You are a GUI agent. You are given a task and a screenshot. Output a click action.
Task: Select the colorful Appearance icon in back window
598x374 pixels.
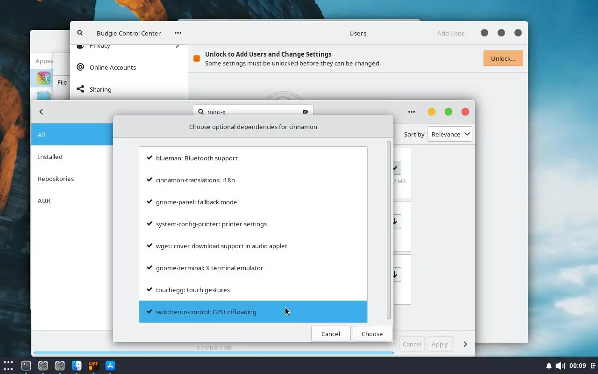coord(43,78)
